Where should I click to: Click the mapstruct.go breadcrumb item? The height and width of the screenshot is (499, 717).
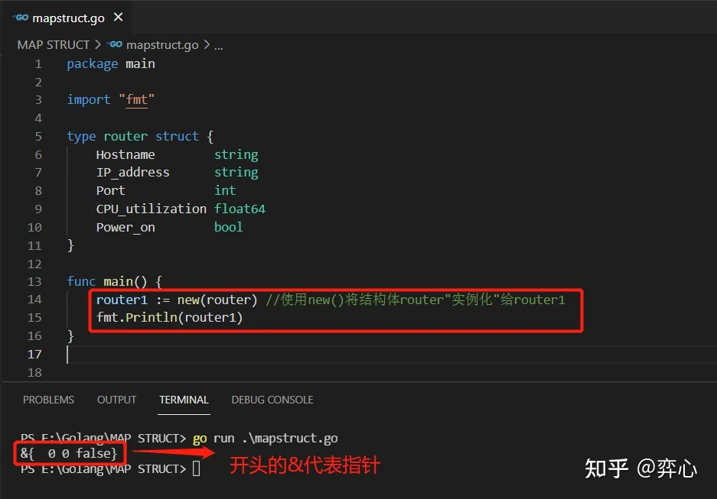point(162,45)
